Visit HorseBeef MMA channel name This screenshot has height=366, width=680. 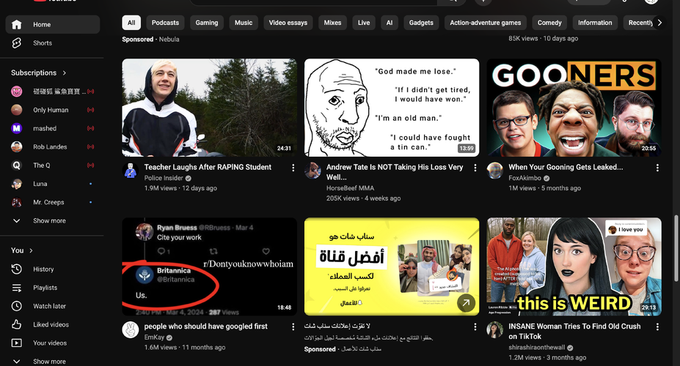[x=350, y=188]
